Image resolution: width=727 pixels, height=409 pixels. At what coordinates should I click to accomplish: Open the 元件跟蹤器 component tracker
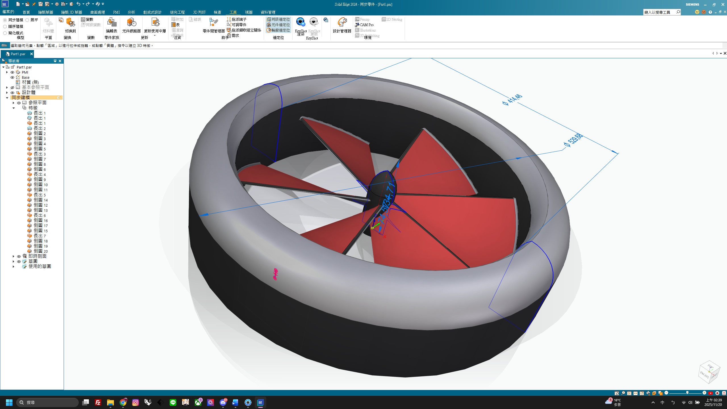131,22
